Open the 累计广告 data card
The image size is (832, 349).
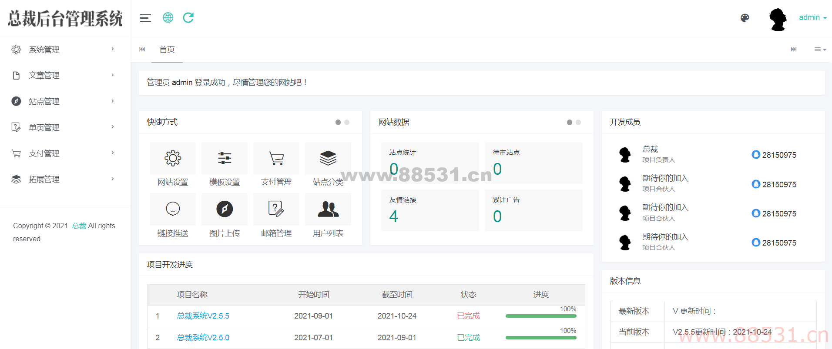coord(533,210)
